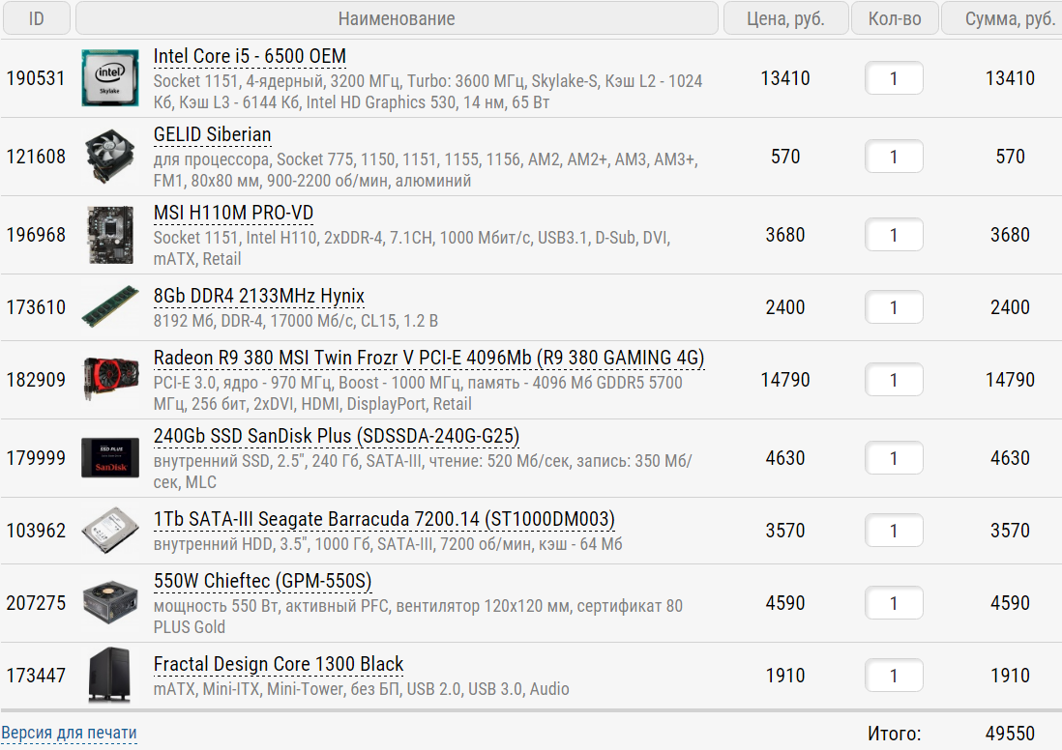Image resolution: width=1062 pixels, height=750 pixels.
Task: Click quantity field for GELID Siberian
Action: pyautogui.click(x=894, y=157)
